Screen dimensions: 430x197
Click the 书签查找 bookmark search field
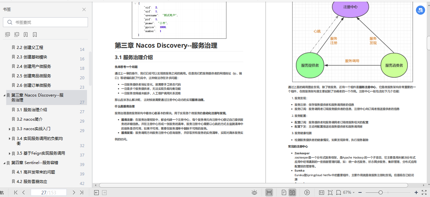tap(45, 22)
